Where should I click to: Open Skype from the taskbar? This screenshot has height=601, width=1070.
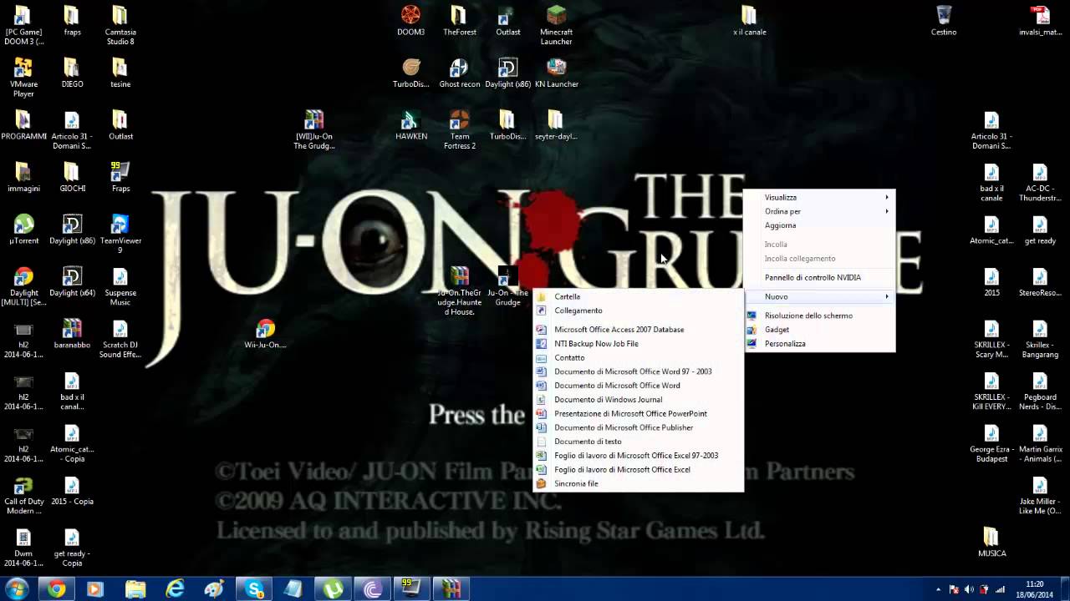pyautogui.click(x=254, y=588)
